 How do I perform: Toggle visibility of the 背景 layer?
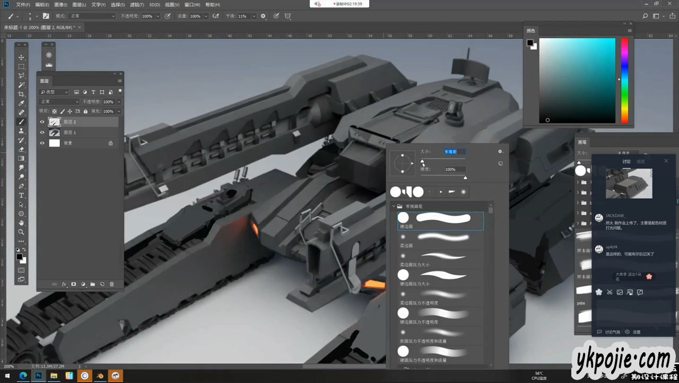tap(42, 143)
